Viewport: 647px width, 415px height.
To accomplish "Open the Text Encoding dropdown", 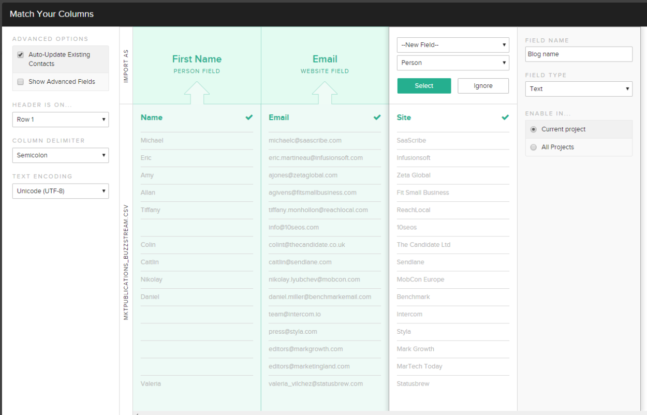I will [x=60, y=191].
